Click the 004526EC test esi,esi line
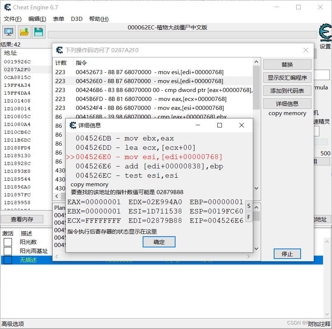The image size is (332, 329). [x=127, y=175]
